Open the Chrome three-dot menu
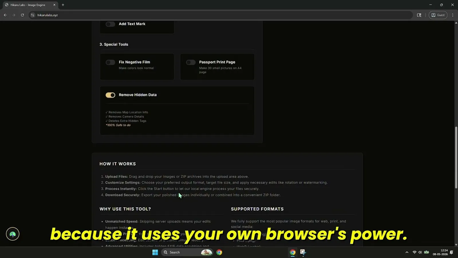The image size is (458, 258). [x=453, y=15]
